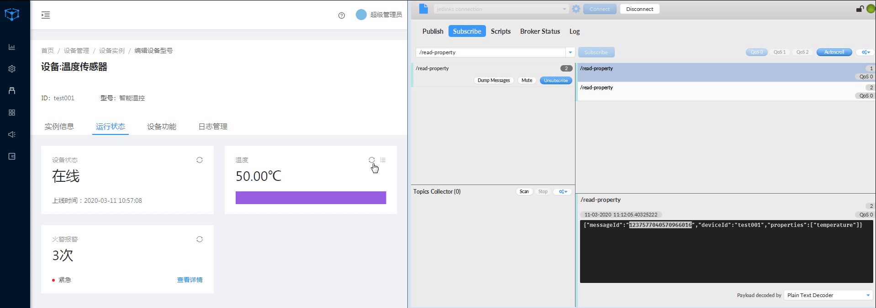Collapse the sidebar menu with the hamburger icon
Screen dimensions: 876x308
pos(46,15)
